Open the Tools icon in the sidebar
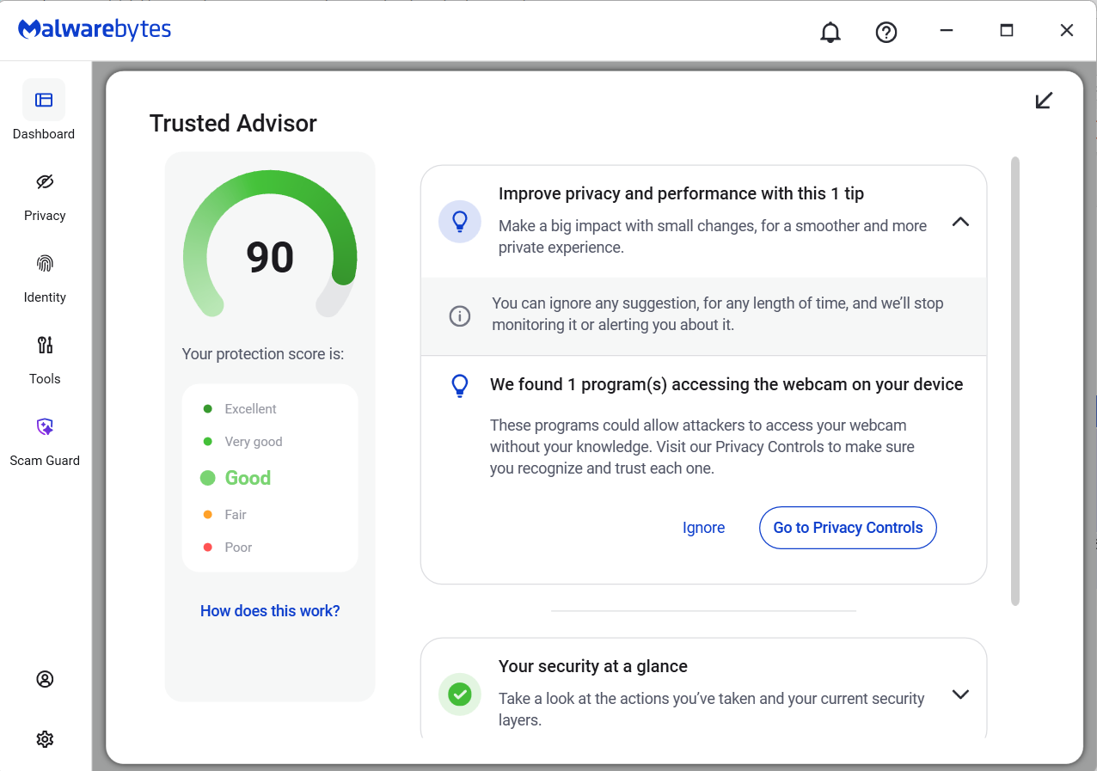 [x=45, y=345]
